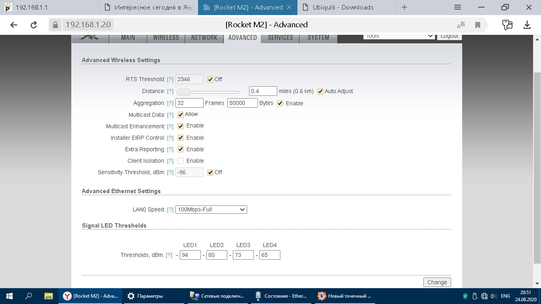Viewport: 541px width, 304px height.
Task: Click the Distance slider handle
Action: pos(183,92)
